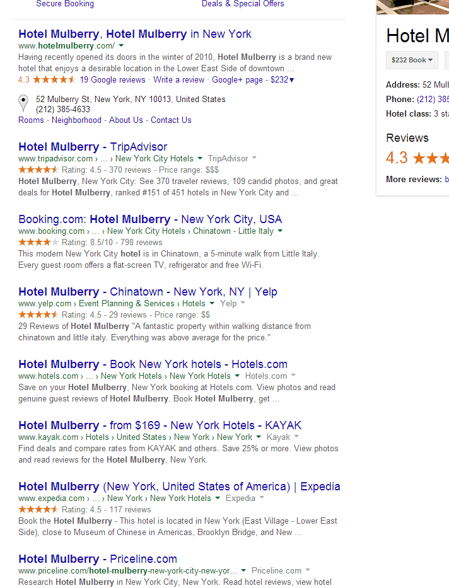Open the Deals & Special Offers link
The height and width of the screenshot is (588, 449).
[243, 4]
